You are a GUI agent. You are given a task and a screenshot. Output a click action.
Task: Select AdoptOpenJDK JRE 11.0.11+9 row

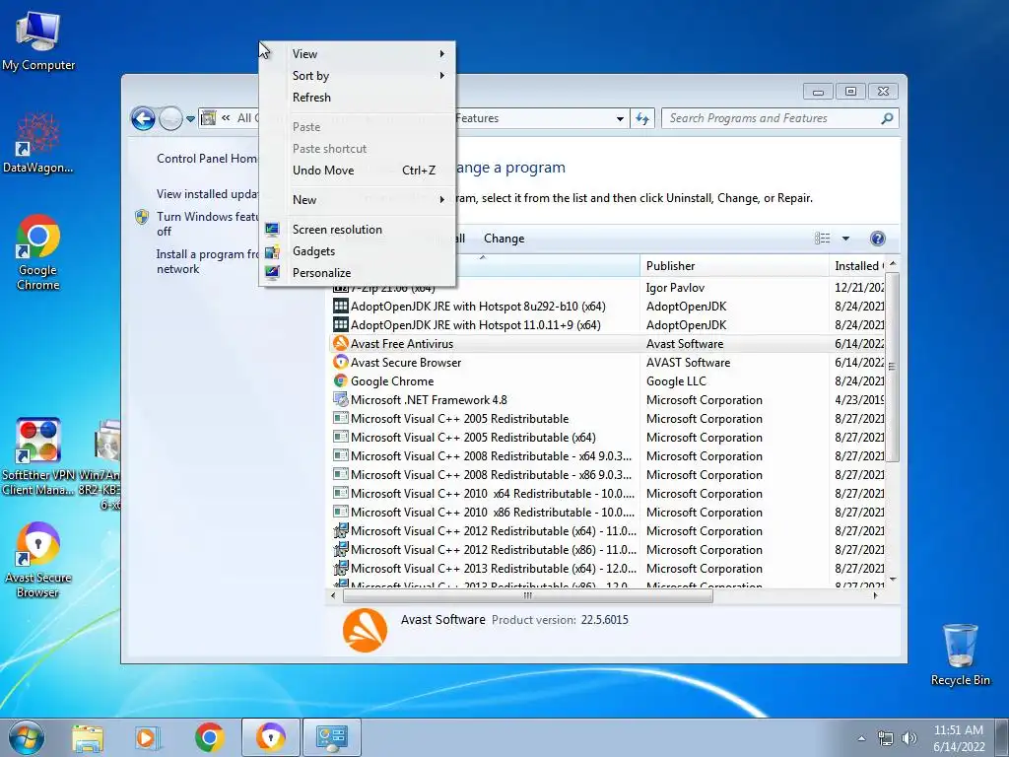607,325
